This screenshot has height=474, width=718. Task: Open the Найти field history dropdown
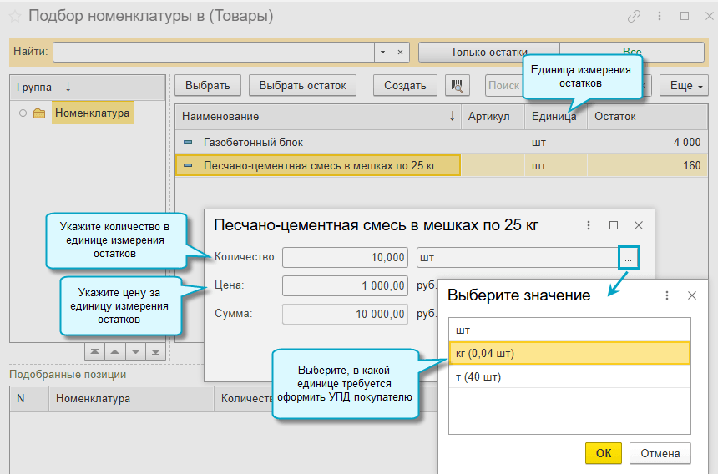tap(383, 53)
